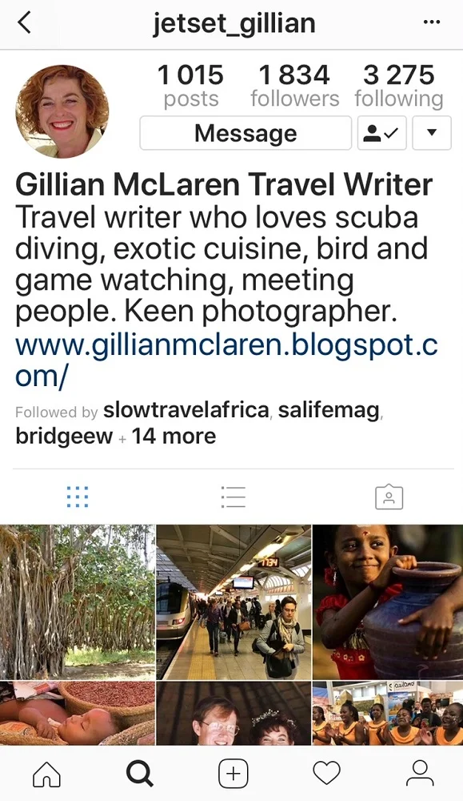The image size is (463, 801).
Task: View the 3 275 following list
Action: pos(399,86)
